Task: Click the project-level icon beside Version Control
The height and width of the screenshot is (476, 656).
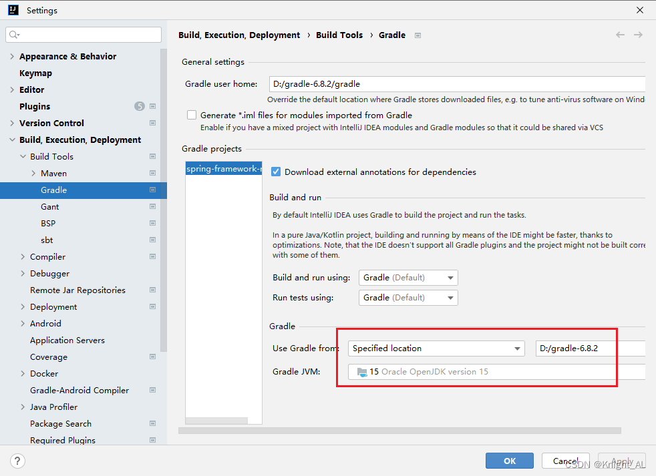Action: (x=153, y=123)
